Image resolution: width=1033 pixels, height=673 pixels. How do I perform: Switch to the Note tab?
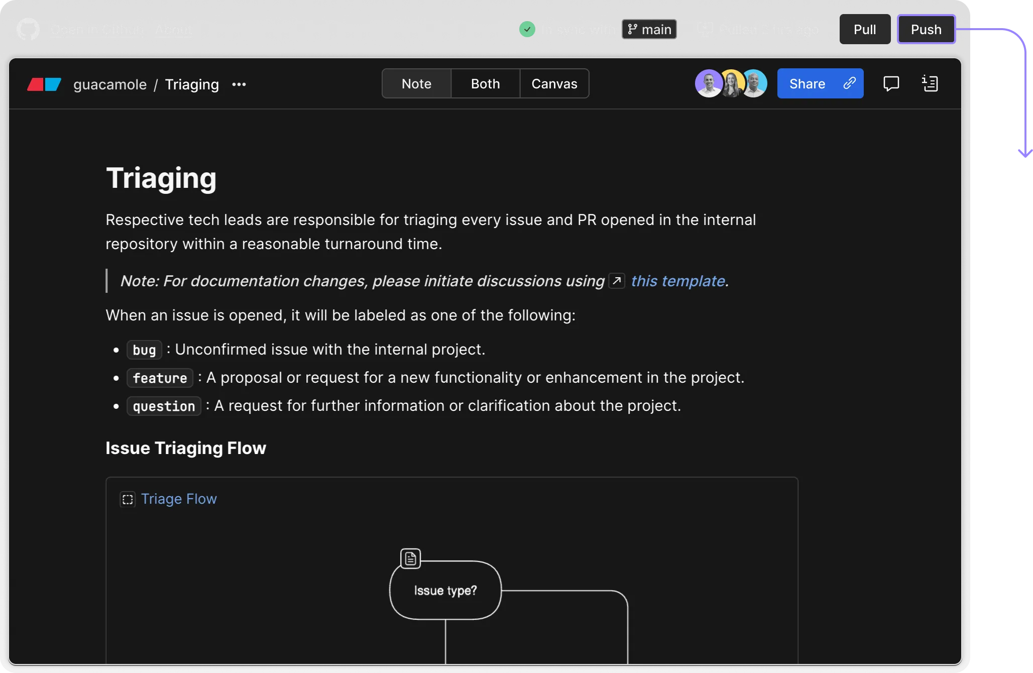[x=416, y=83]
